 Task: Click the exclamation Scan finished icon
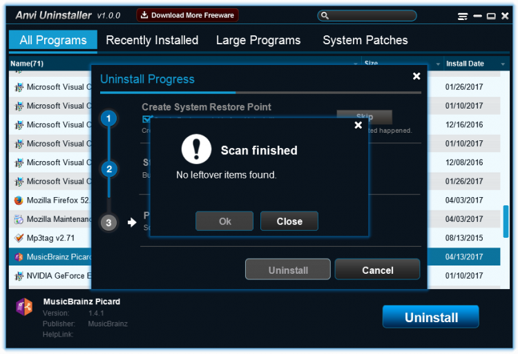pyautogui.click(x=197, y=149)
